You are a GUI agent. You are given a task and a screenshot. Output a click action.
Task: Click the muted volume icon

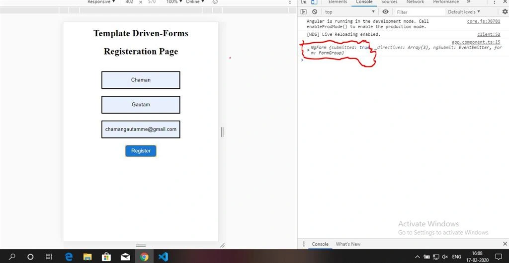[445, 257]
